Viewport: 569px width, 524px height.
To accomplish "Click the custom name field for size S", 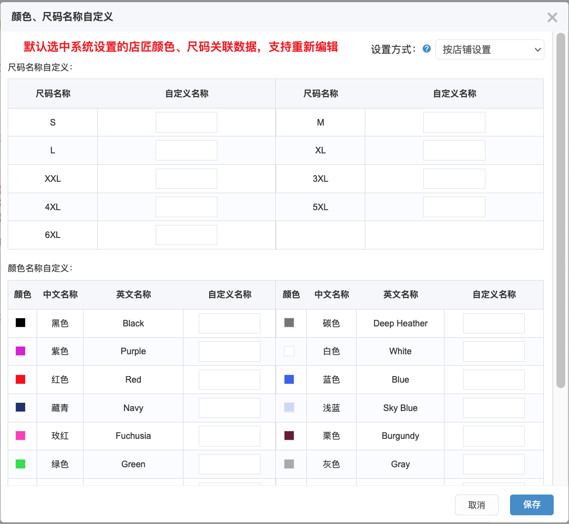I will point(187,122).
